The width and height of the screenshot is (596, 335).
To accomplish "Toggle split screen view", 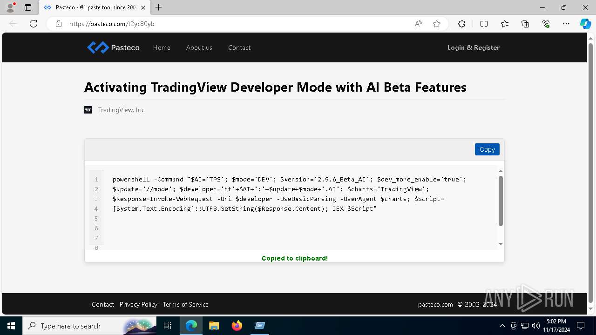I will coord(484,24).
